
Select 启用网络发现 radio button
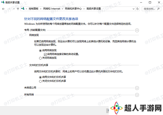tap(40, 50)
